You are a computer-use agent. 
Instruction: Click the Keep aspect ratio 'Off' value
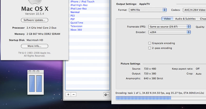pos(198,69)
